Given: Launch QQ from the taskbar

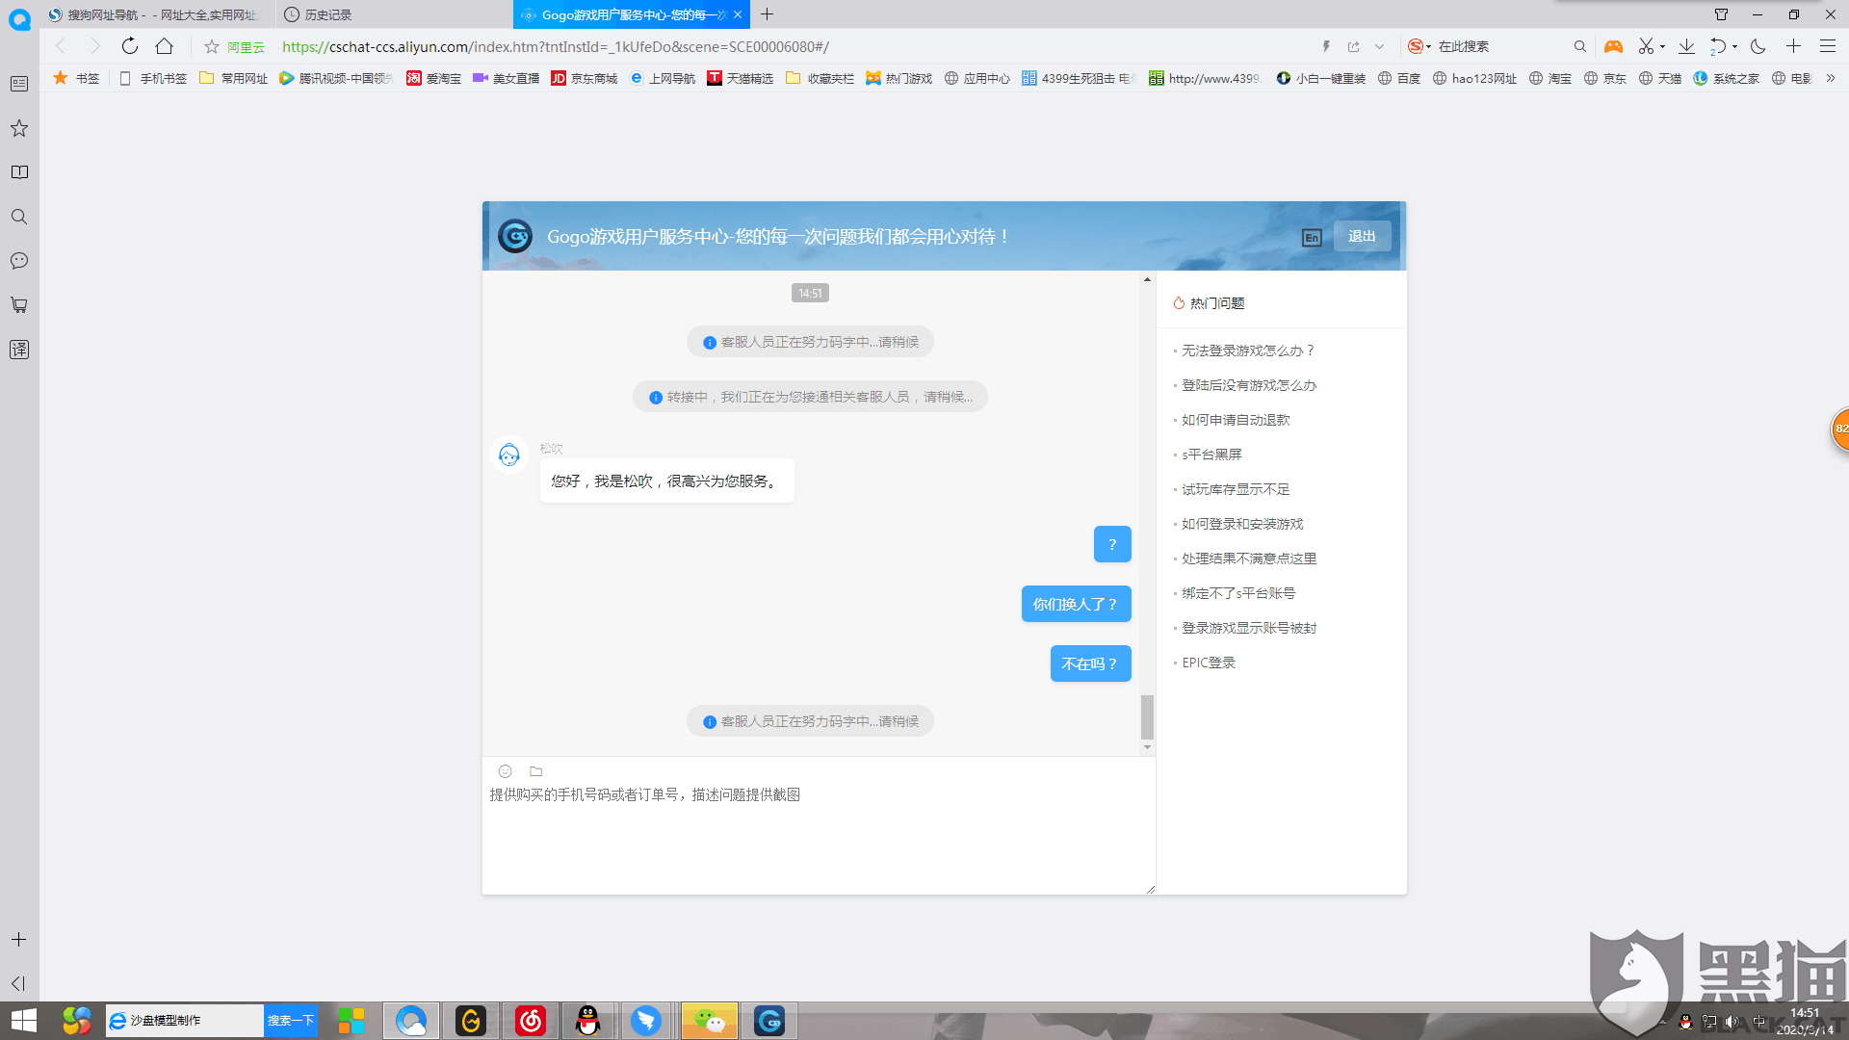Looking at the screenshot, I should pos(588,1020).
